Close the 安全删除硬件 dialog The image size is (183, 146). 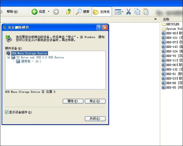tap(105, 28)
